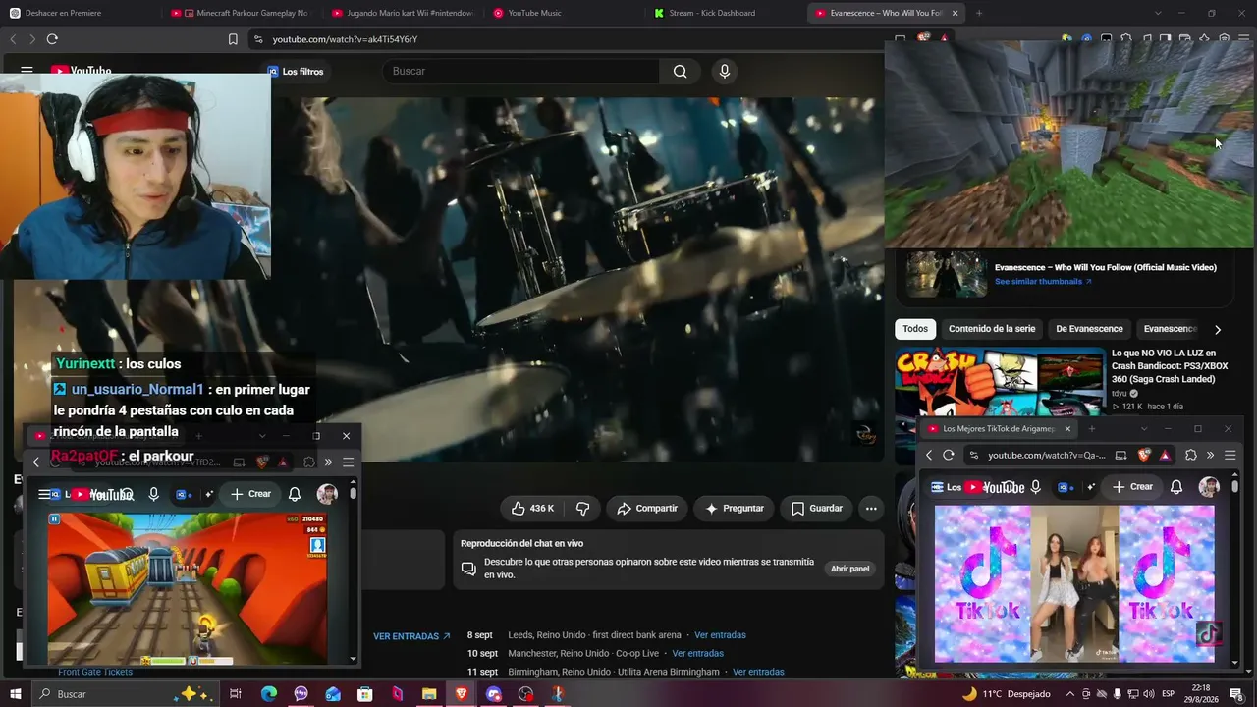1257x707 pixels.
Task: Go back in the Subway Surfers browser window
Action: [36, 462]
